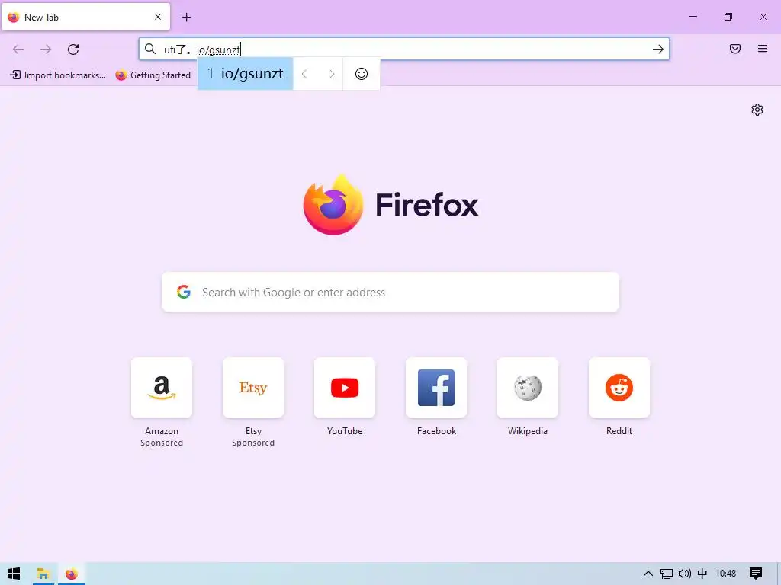Go to previous IME candidate page
The height and width of the screenshot is (585, 781).
pos(304,74)
